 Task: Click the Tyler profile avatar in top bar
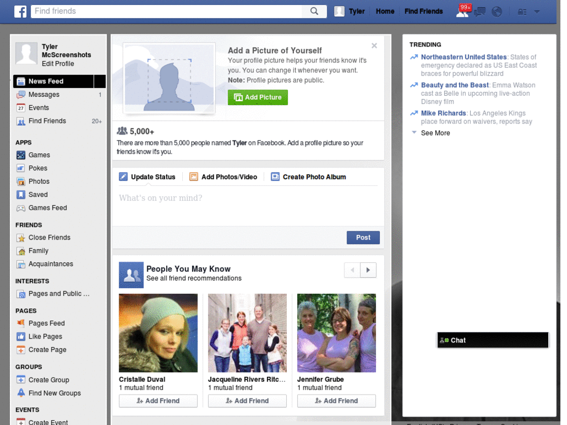339,11
